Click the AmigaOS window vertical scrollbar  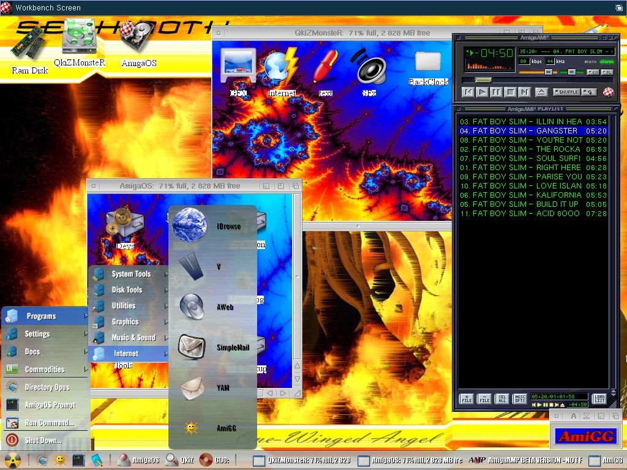tap(297, 276)
